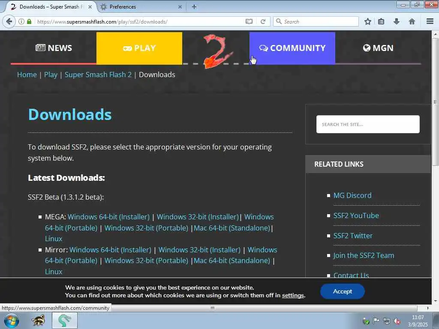The width and height of the screenshot is (439, 329).
Task: Download Mirror Mac 64-bit (Standalone)
Action: click(x=232, y=260)
